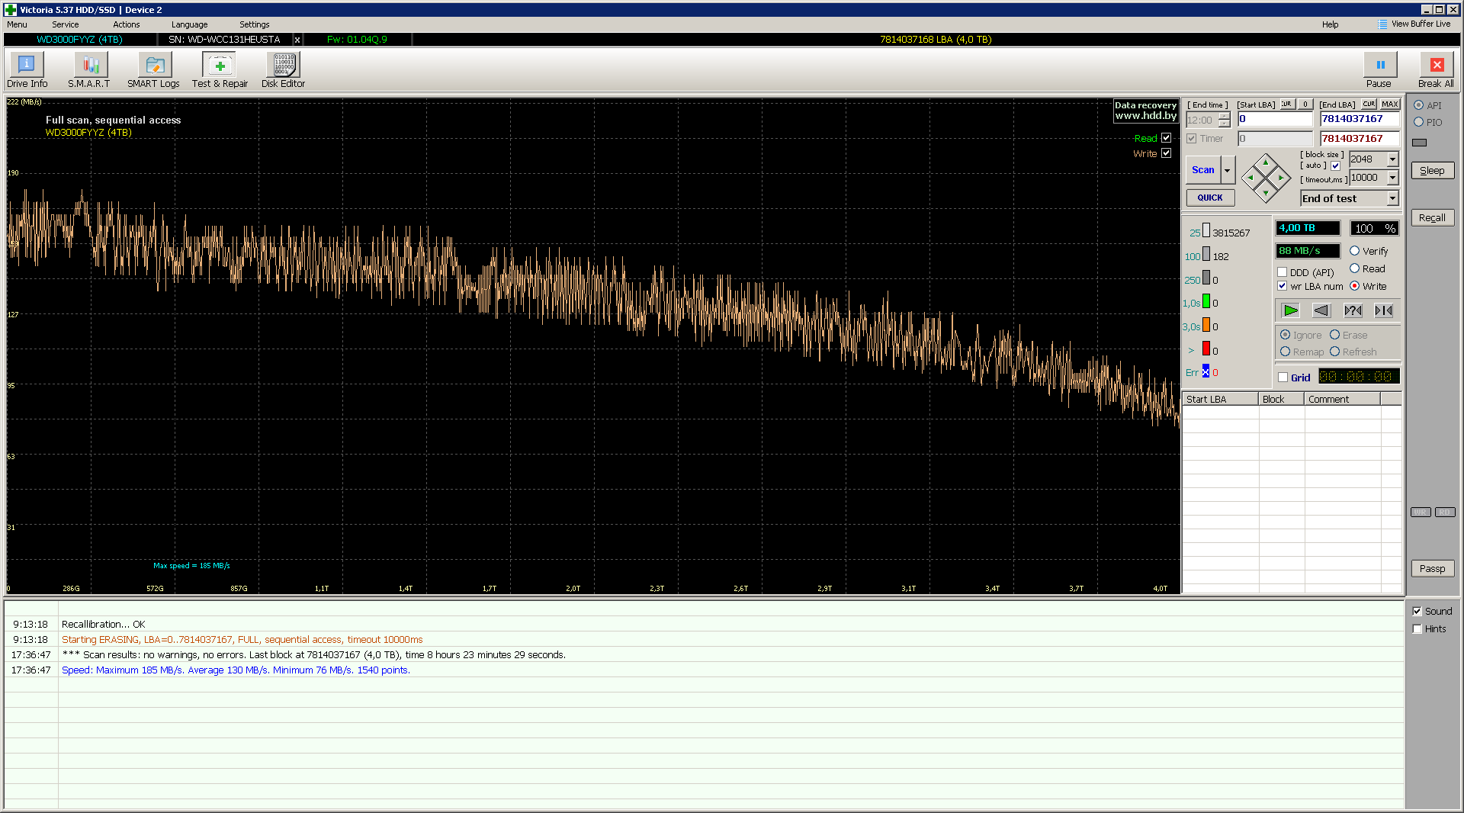Click the down arrow in navigation diamond

(1266, 194)
